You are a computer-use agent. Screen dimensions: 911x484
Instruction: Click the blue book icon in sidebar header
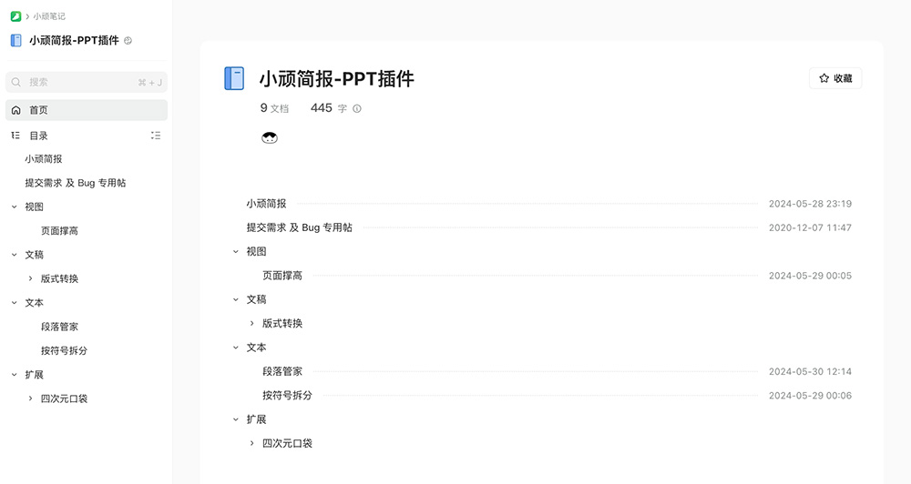click(16, 40)
